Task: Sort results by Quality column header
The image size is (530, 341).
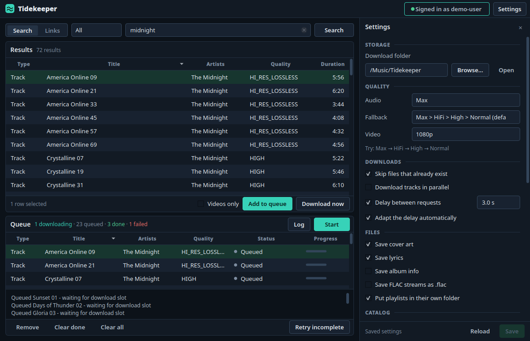Action: [x=280, y=64]
